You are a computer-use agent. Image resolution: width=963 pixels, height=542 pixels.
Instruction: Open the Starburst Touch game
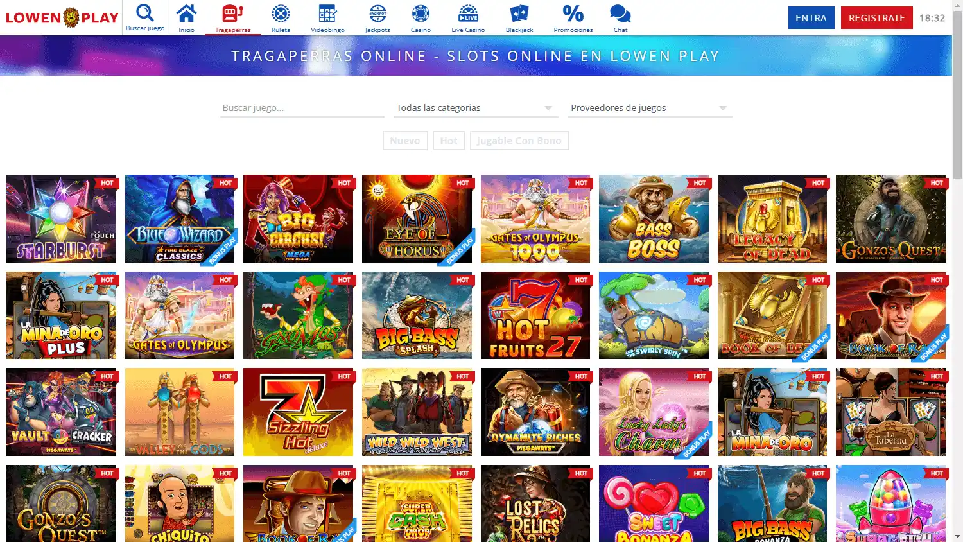(x=61, y=219)
